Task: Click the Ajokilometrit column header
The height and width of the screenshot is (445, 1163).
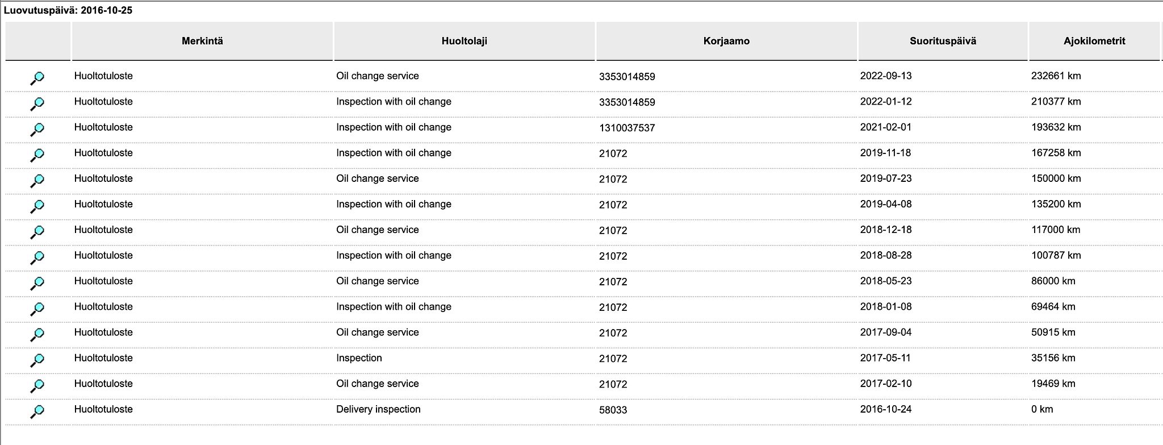Action: [x=1094, y=41]
